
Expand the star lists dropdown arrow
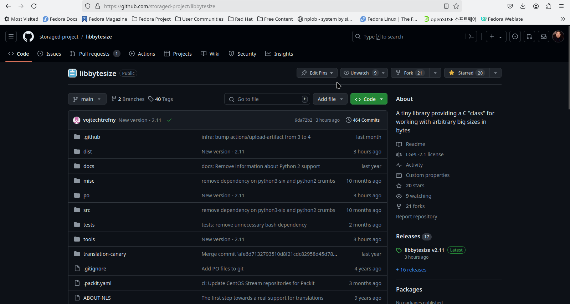(495, 73)
